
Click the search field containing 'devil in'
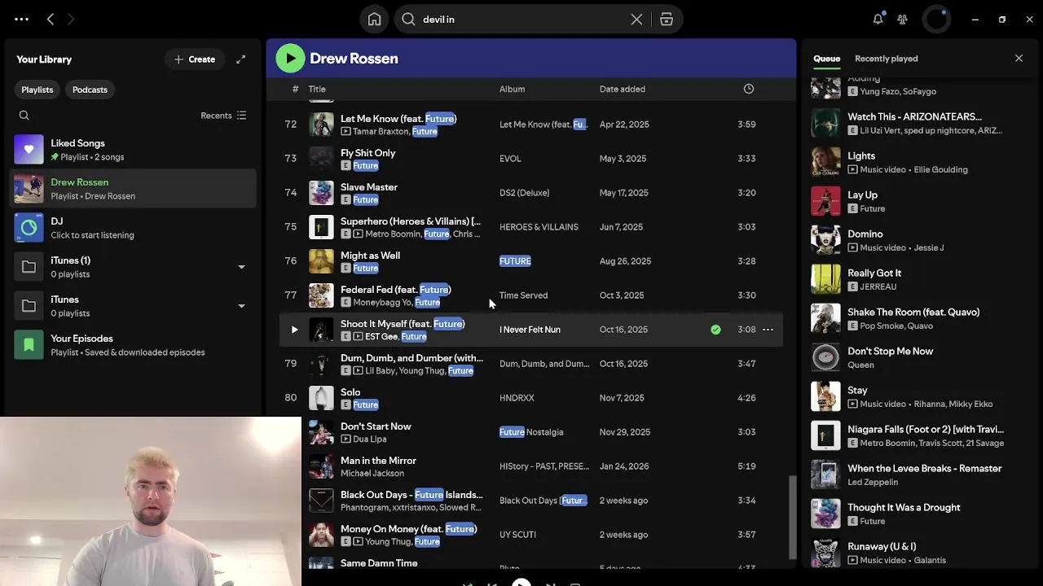(x=521, y=19)
